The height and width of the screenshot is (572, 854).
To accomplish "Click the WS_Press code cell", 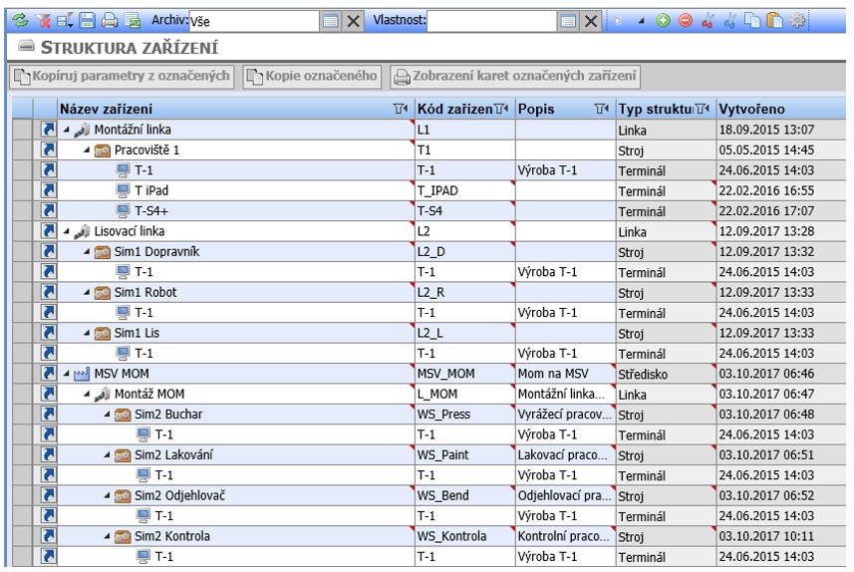I will [465, 414].
